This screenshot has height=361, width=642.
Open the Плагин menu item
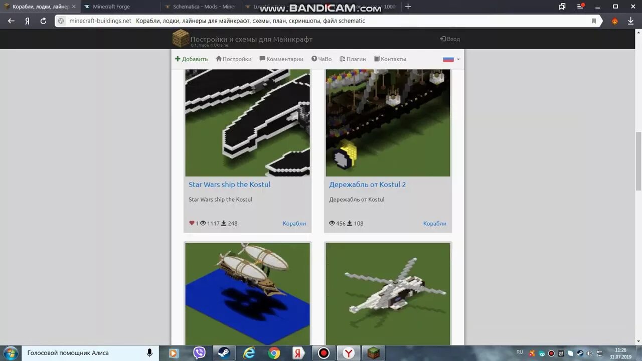pos(353,59)
